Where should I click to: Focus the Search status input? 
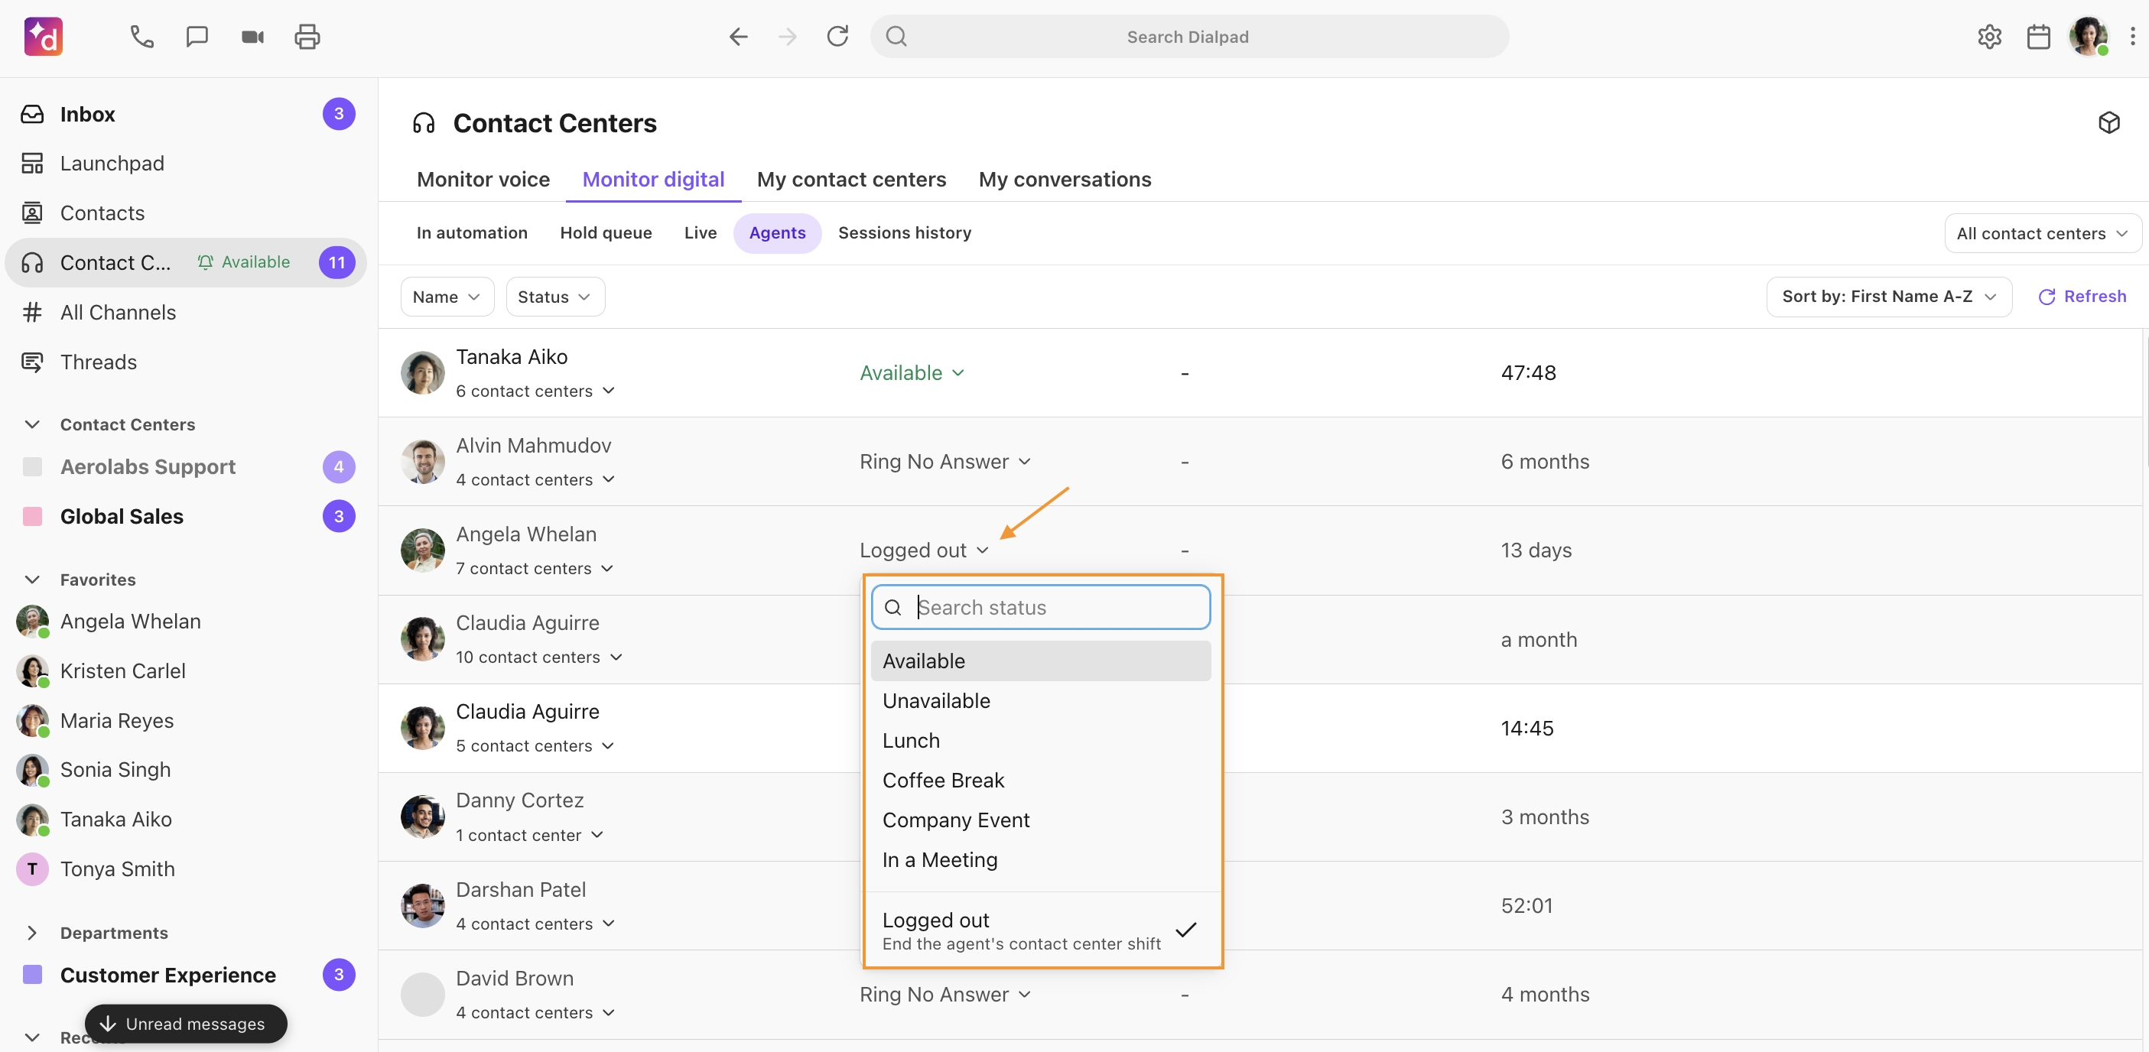coord(1040,606)
